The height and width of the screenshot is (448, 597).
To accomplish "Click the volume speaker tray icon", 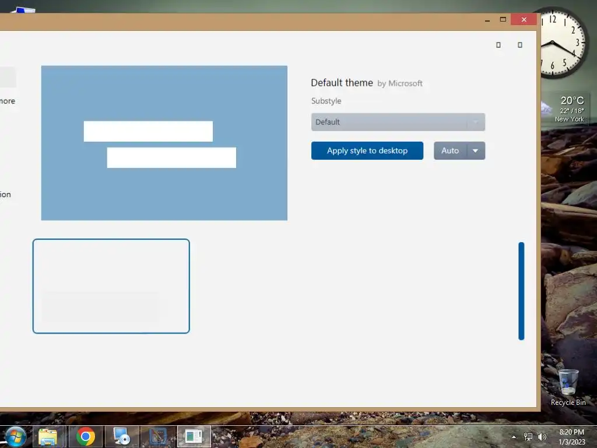I will pos(542,437).
